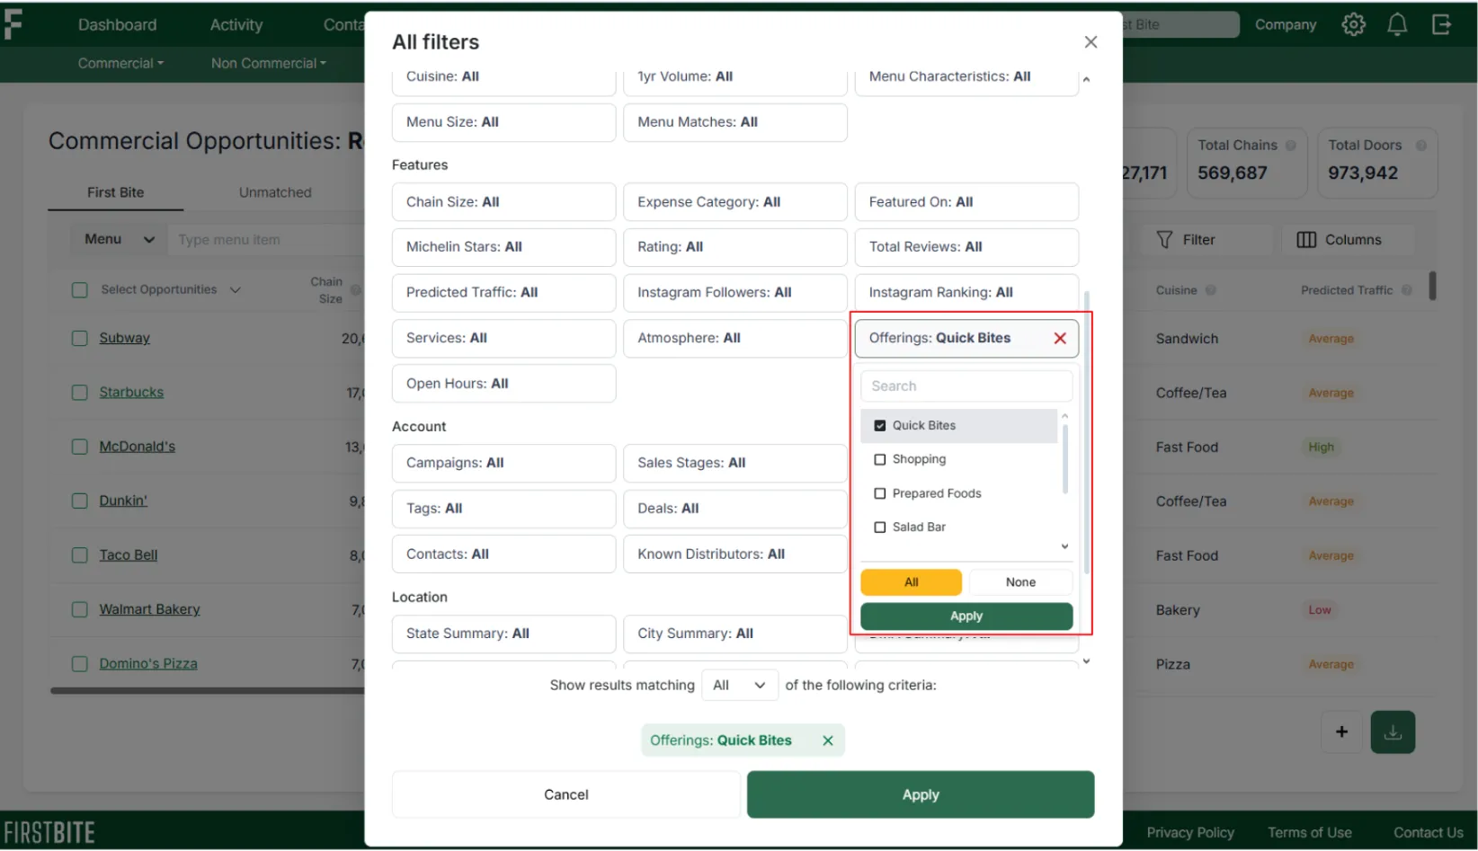Viewport: 1478px width, 851px height.
Task: Open the Menu search type dropdown
Action: pyautogui.click(x=120, y=240)
